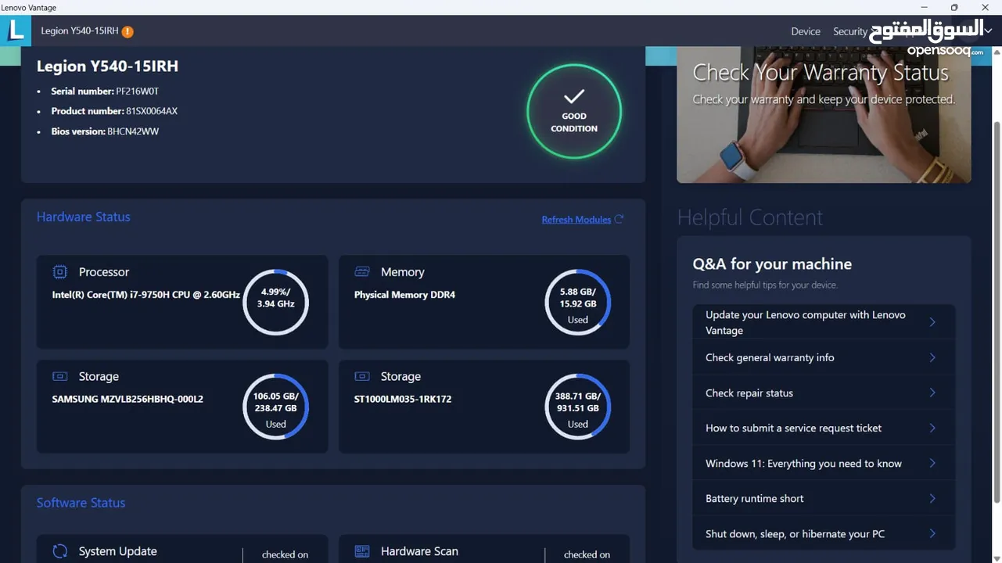The width and height of the screenshot is (1002, 563).
Task: Click Physical Memory DDR4 text
Action: pyautogui.click(x=404, y=295)
